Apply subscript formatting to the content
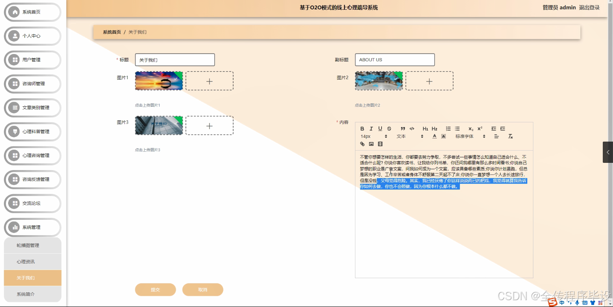The width and height of the screenshot is (613, 307). click(x=471, y=128)
